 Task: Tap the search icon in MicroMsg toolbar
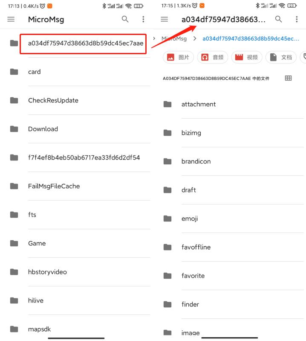[x=125, y=19]
